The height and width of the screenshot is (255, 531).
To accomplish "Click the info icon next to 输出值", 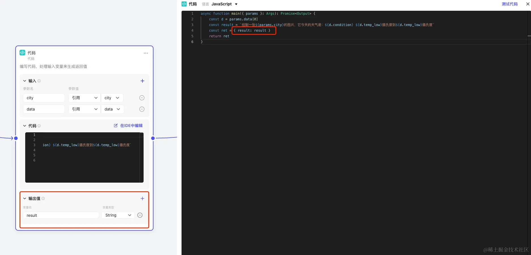I will pyautogui.click(x=43, y=198).
